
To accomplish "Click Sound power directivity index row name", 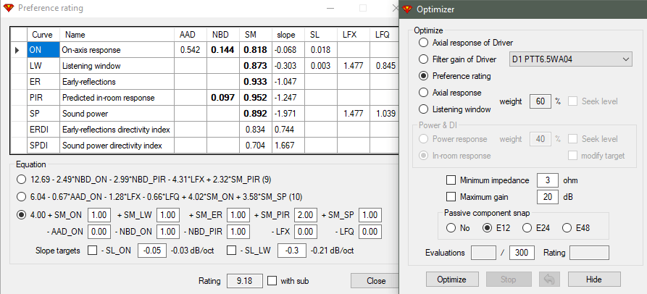I will click(117, 146).
